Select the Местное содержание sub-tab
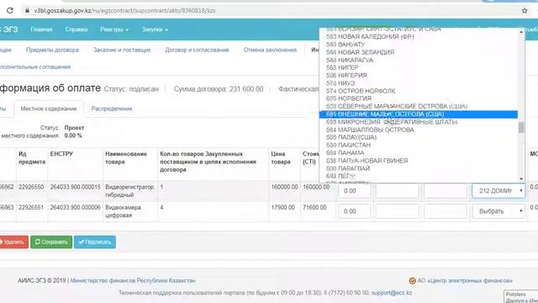 click(x=49, y=109)
